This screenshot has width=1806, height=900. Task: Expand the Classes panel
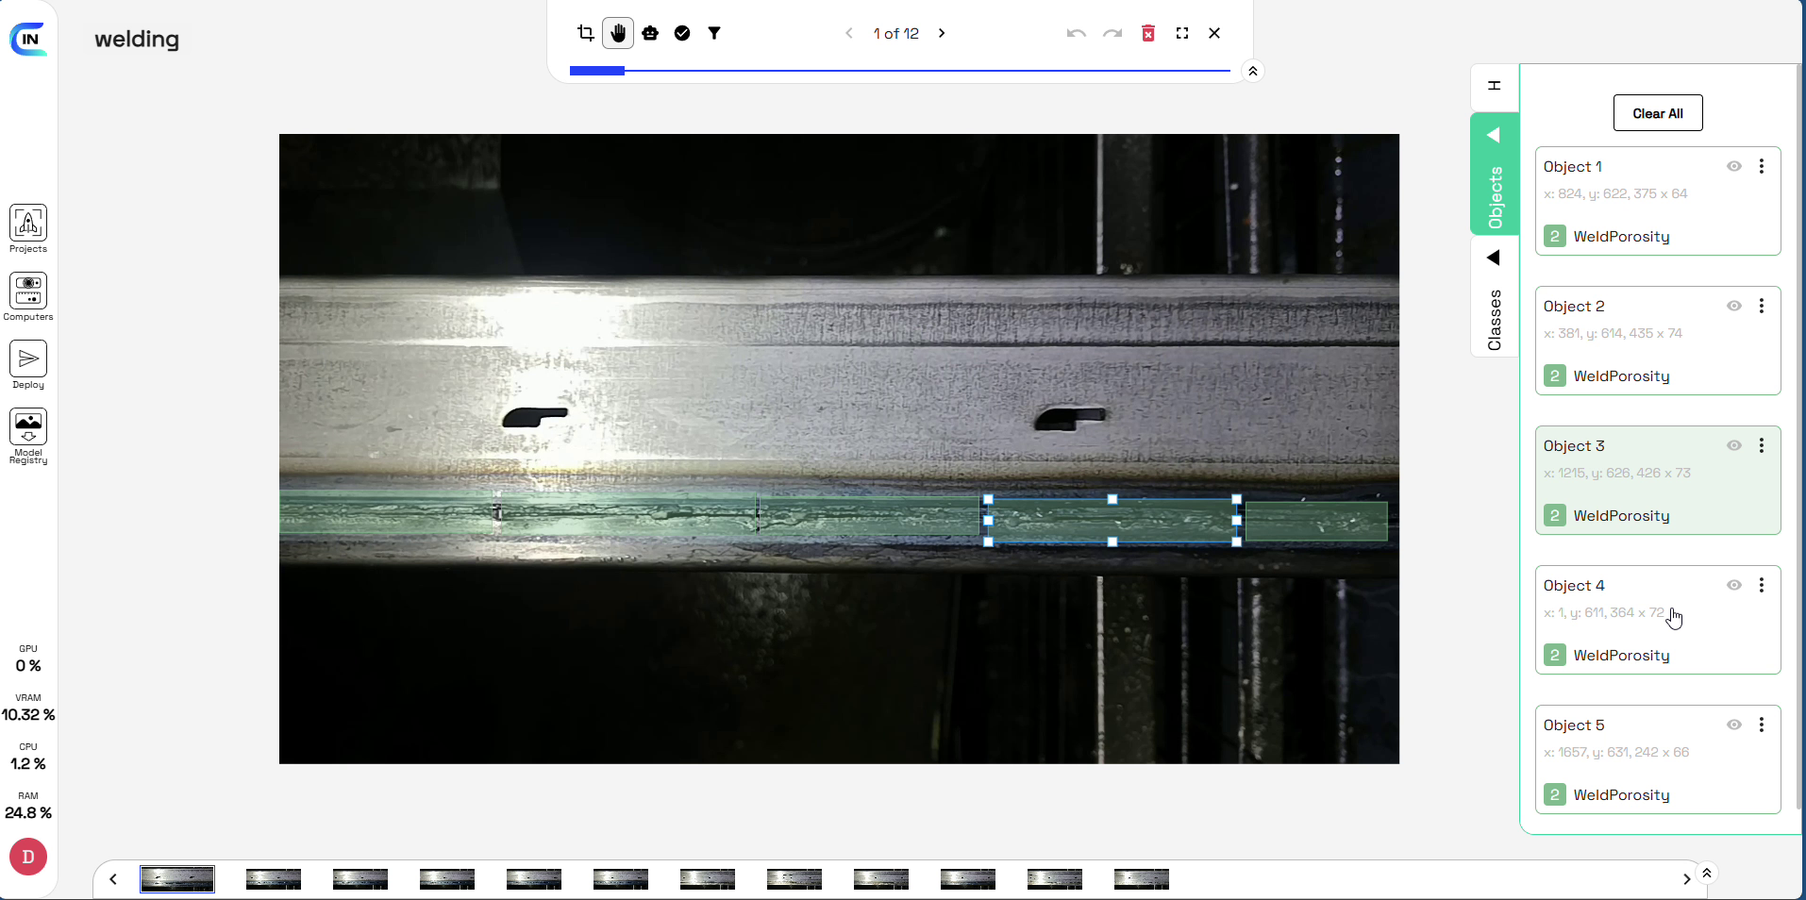(1494, 258)
